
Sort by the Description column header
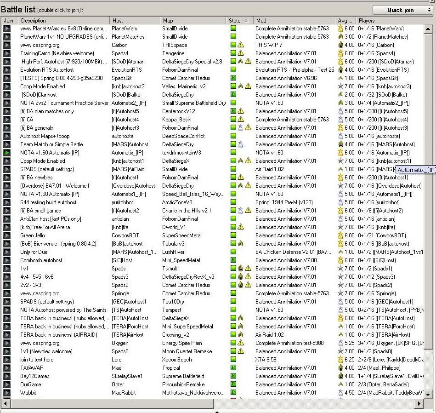[64, 21]
